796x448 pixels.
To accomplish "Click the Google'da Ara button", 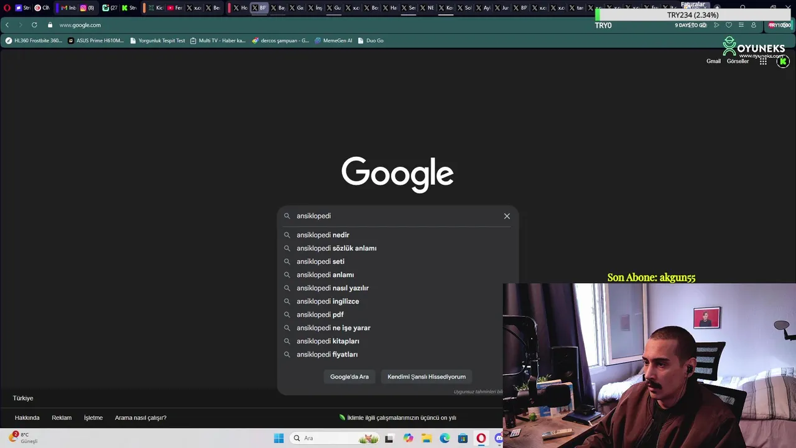I will 349,376.
